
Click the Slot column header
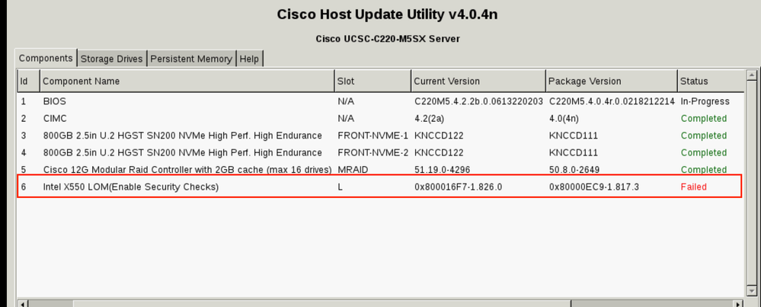point(373,81)
